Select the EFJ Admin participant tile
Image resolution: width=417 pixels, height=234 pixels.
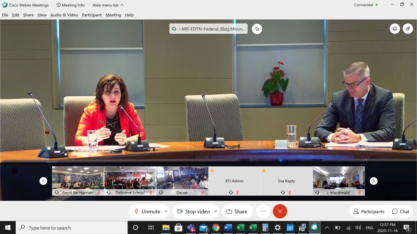(235, 181)
